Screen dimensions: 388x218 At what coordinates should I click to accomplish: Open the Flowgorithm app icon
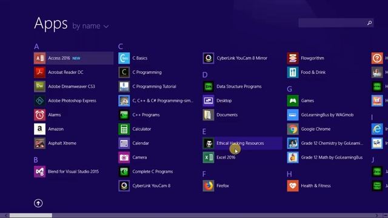click(293, 58)
